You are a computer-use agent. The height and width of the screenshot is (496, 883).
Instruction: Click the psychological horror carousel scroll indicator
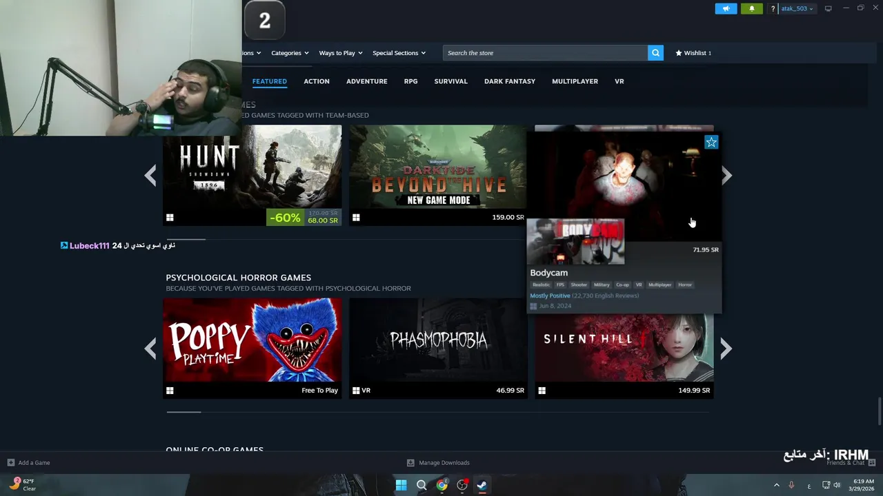[183, 412]
